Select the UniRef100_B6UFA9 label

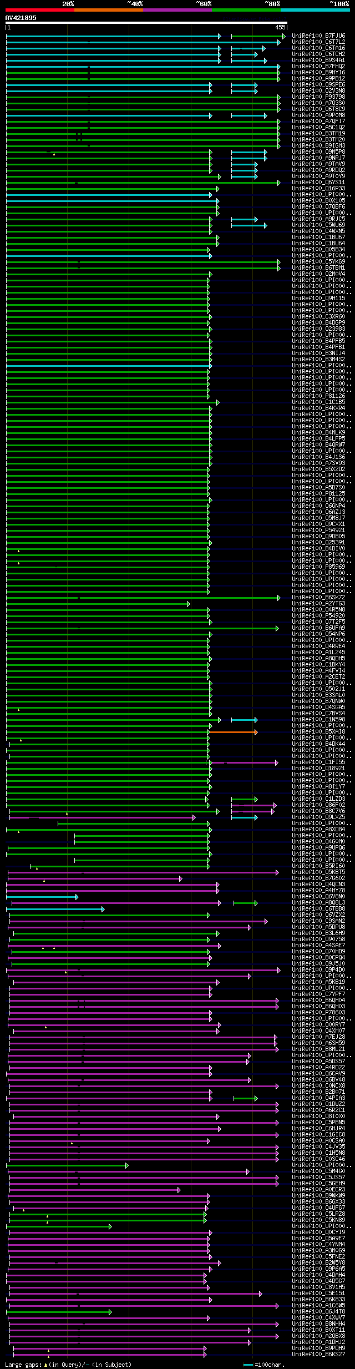coord(318,628)
